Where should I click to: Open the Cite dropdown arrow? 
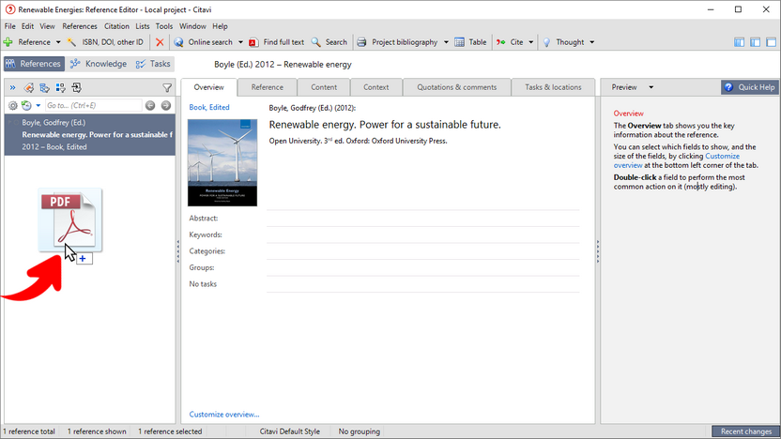[x=531, y=42]
